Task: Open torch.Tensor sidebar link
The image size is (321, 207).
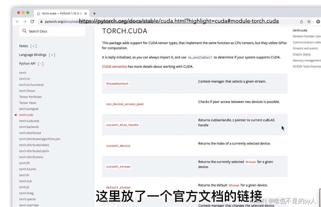Action: coord(27,91)
